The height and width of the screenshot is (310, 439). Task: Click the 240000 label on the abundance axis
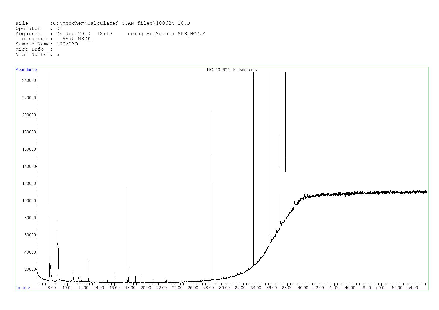[29, 81]
